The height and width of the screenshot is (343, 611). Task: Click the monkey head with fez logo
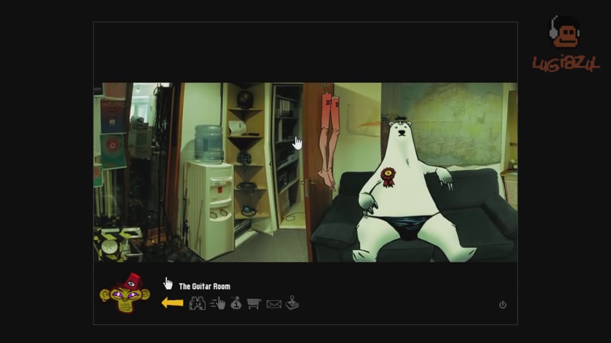pos(125,293)
